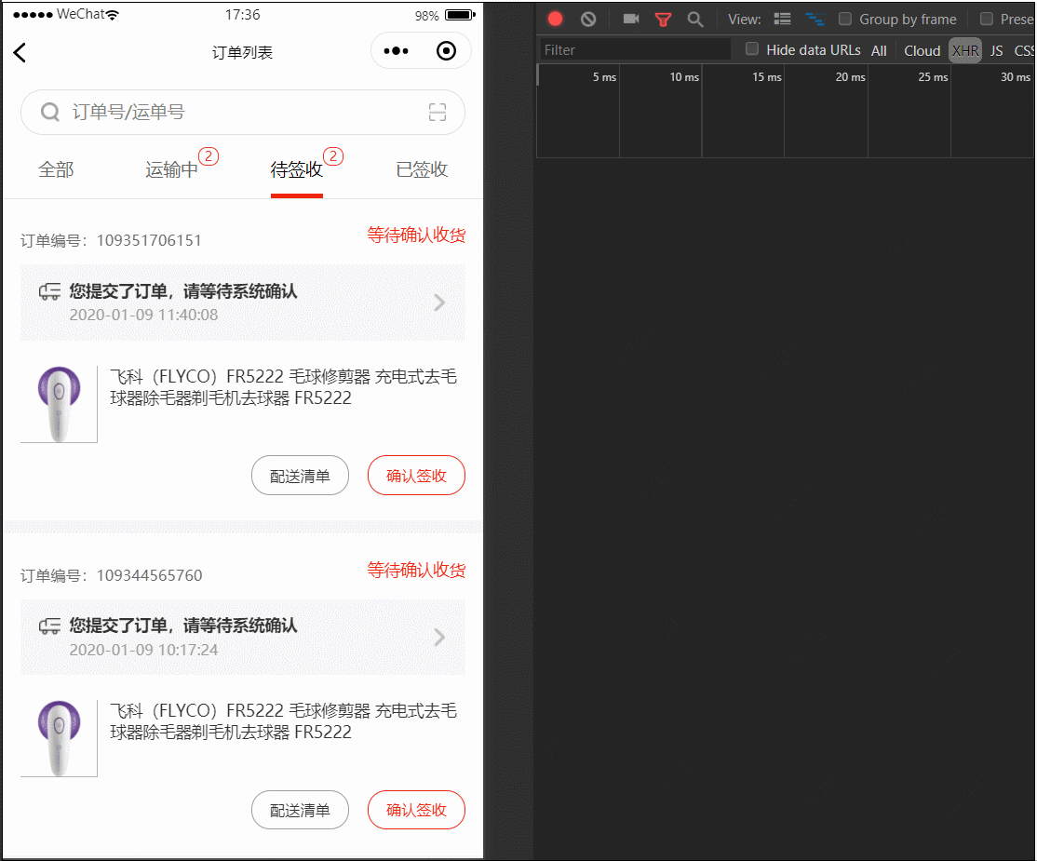Viewport: 1037px width, 861px height.
Task: Toggle capture screenshots camera icon
Action: [x=631, y=19]
